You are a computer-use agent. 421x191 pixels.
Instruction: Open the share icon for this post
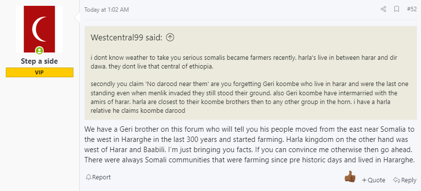(x=383, y=9)
